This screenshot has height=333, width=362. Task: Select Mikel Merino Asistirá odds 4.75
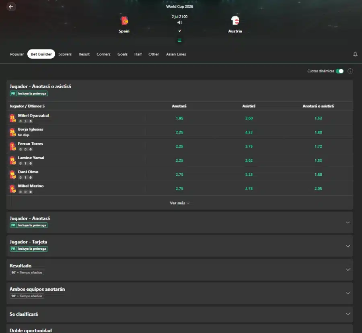(249, 189)
